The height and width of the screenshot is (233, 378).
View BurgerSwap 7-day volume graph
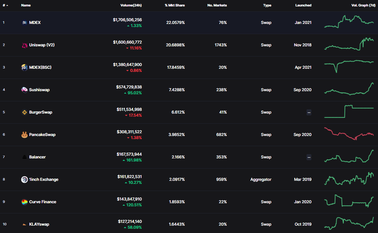(349, 111)
